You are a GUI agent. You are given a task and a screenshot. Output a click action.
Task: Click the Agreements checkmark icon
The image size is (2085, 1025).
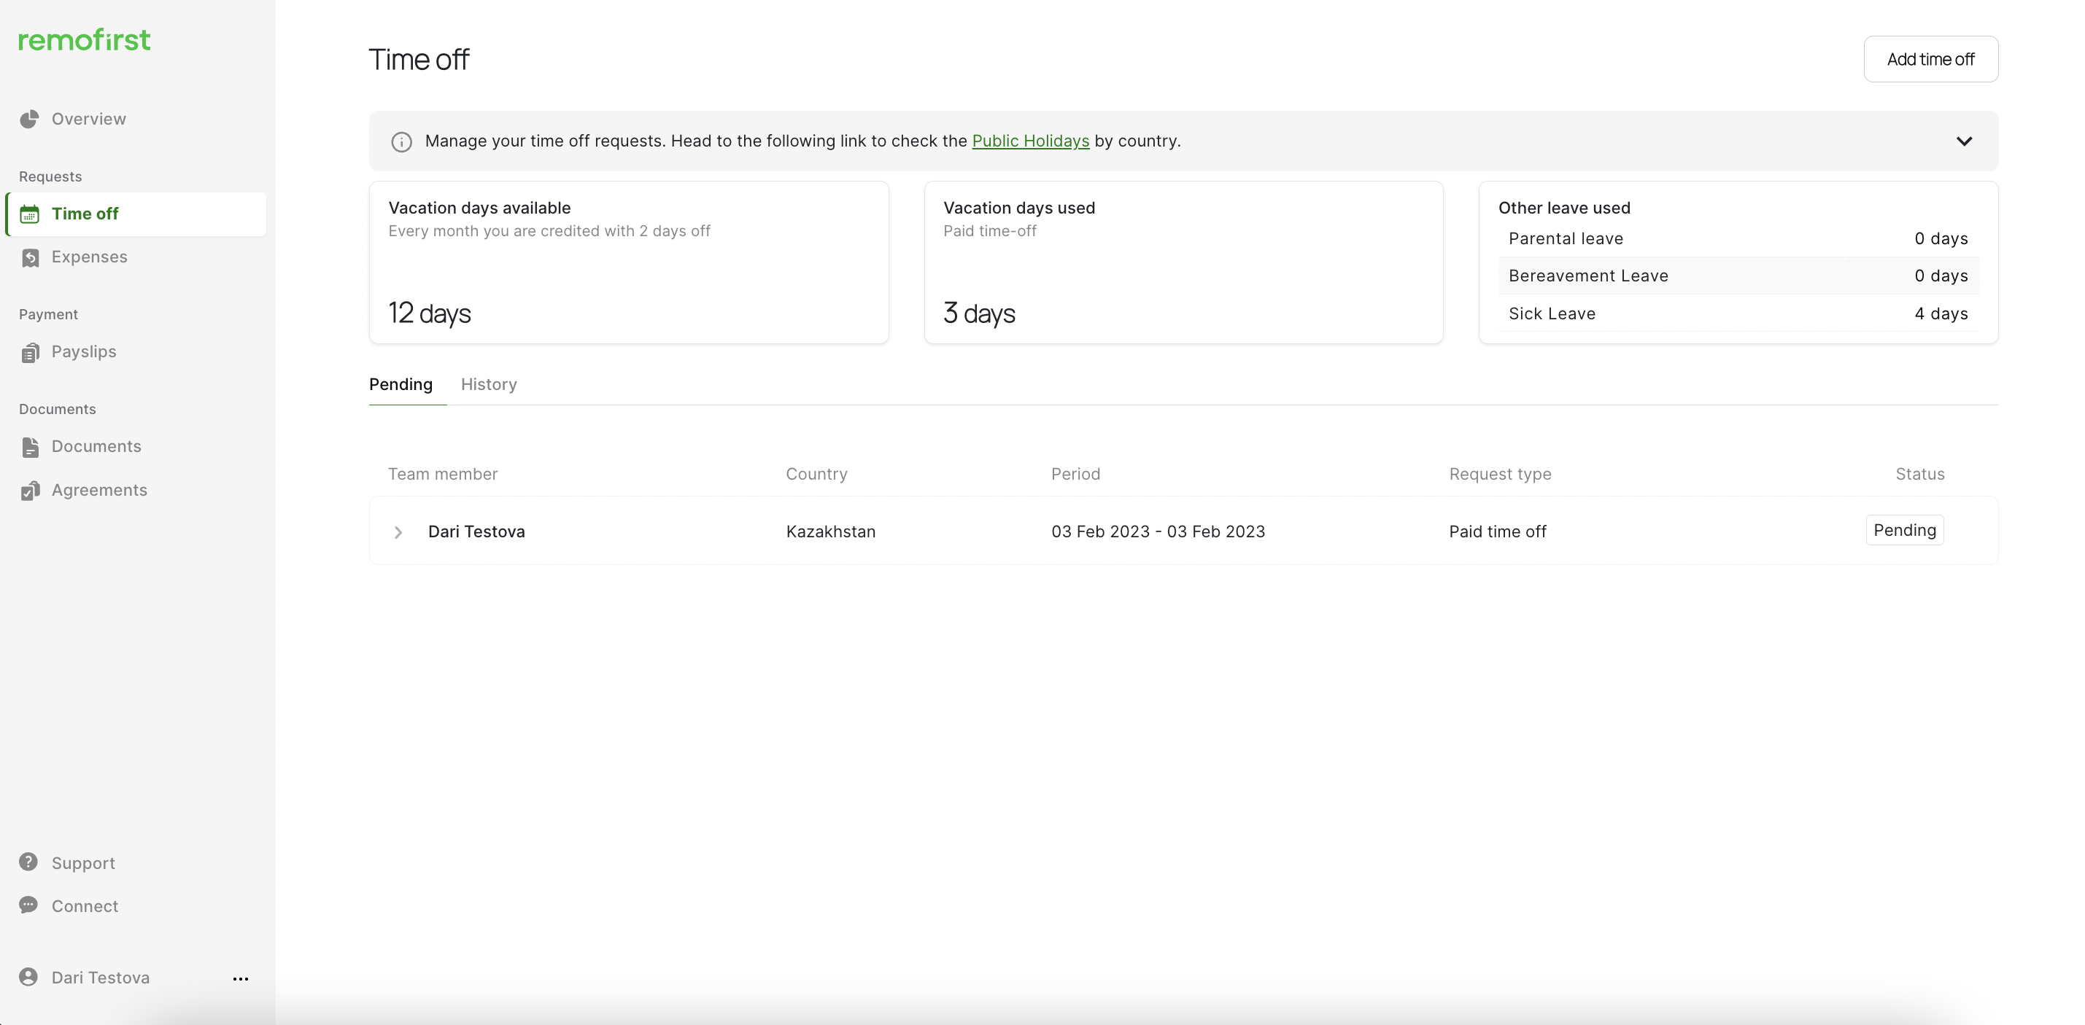tap(30, 491)
